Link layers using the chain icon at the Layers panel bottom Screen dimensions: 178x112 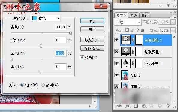click(119, 106)
